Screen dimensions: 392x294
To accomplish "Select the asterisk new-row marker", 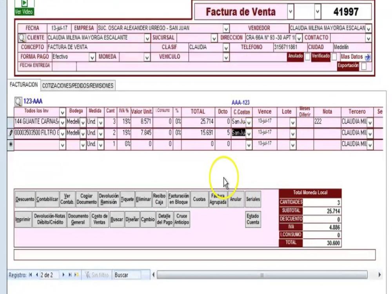I will coord(11,145).
